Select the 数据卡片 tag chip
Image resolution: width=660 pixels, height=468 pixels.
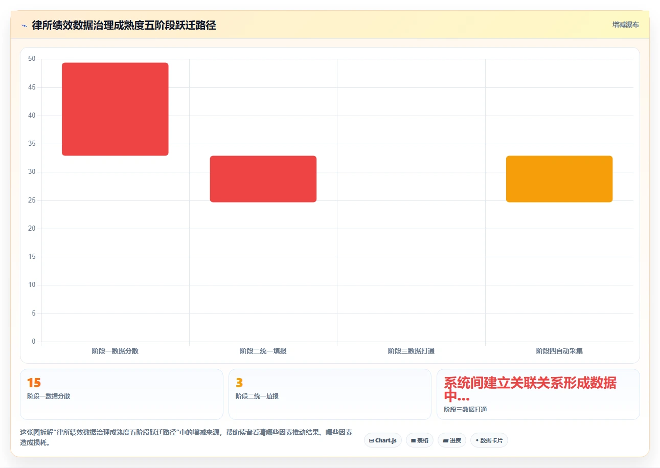click(x=489, y=440)
